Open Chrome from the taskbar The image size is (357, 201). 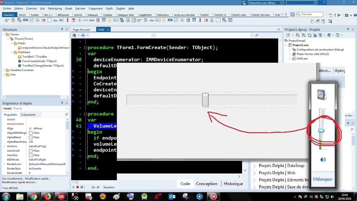pyautogui.click(x=33, y=197)
